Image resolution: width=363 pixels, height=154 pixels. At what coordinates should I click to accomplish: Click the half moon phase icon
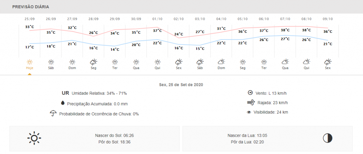tap(328, 138)
